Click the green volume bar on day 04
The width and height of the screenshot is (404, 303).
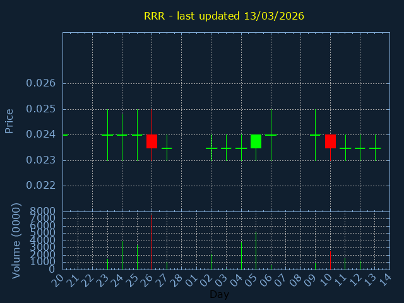click(x=241, y=256)
